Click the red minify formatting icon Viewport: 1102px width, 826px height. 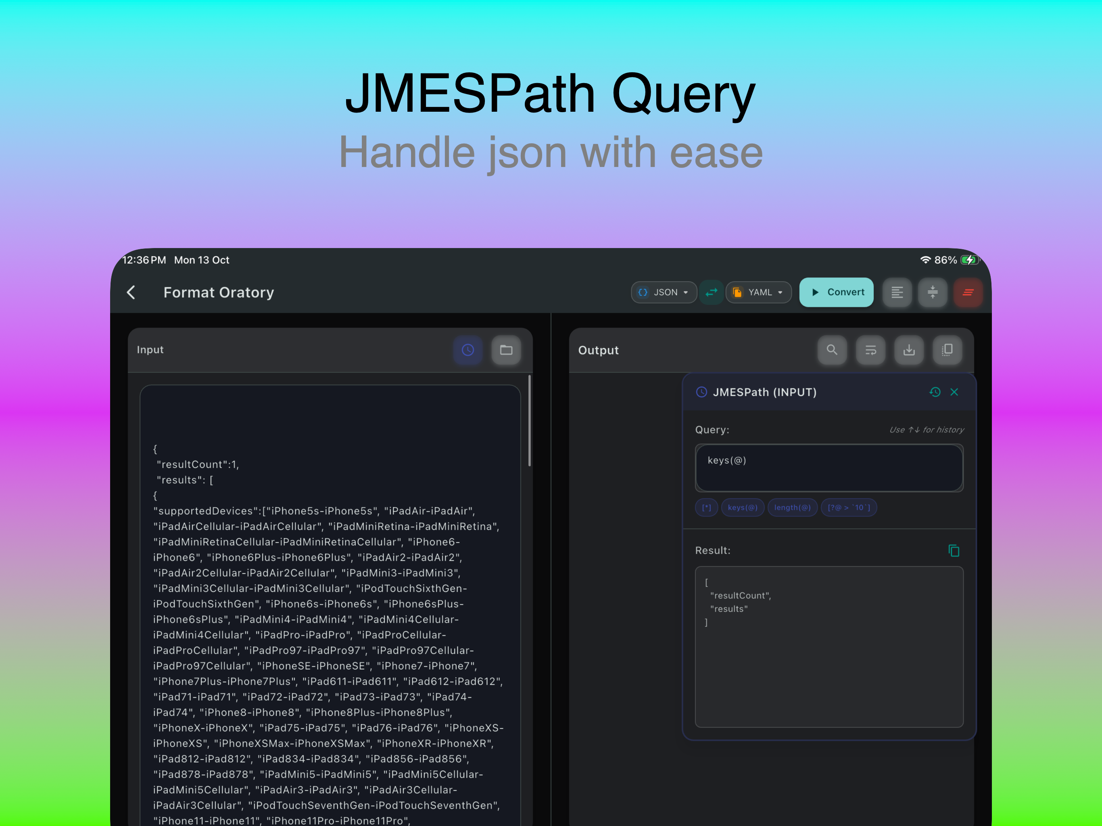pyautogui.click(x=968, y=292)
